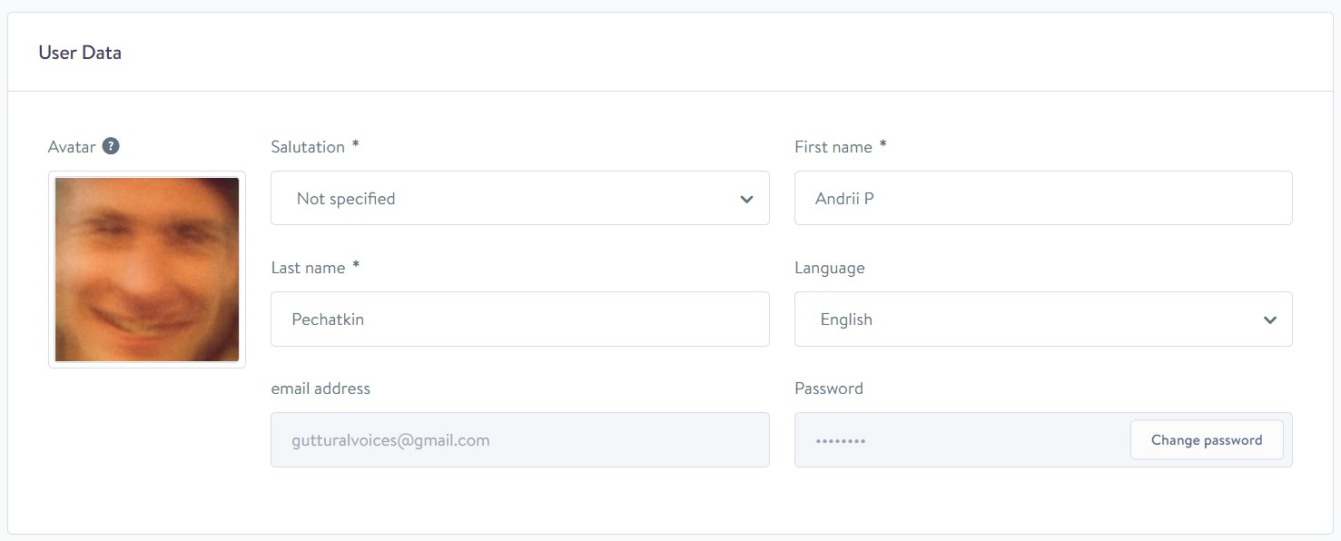This screenshot has width=1341, height=541.
Task: Click the Last name field containing Pechatkin
Action: [519, 320]
